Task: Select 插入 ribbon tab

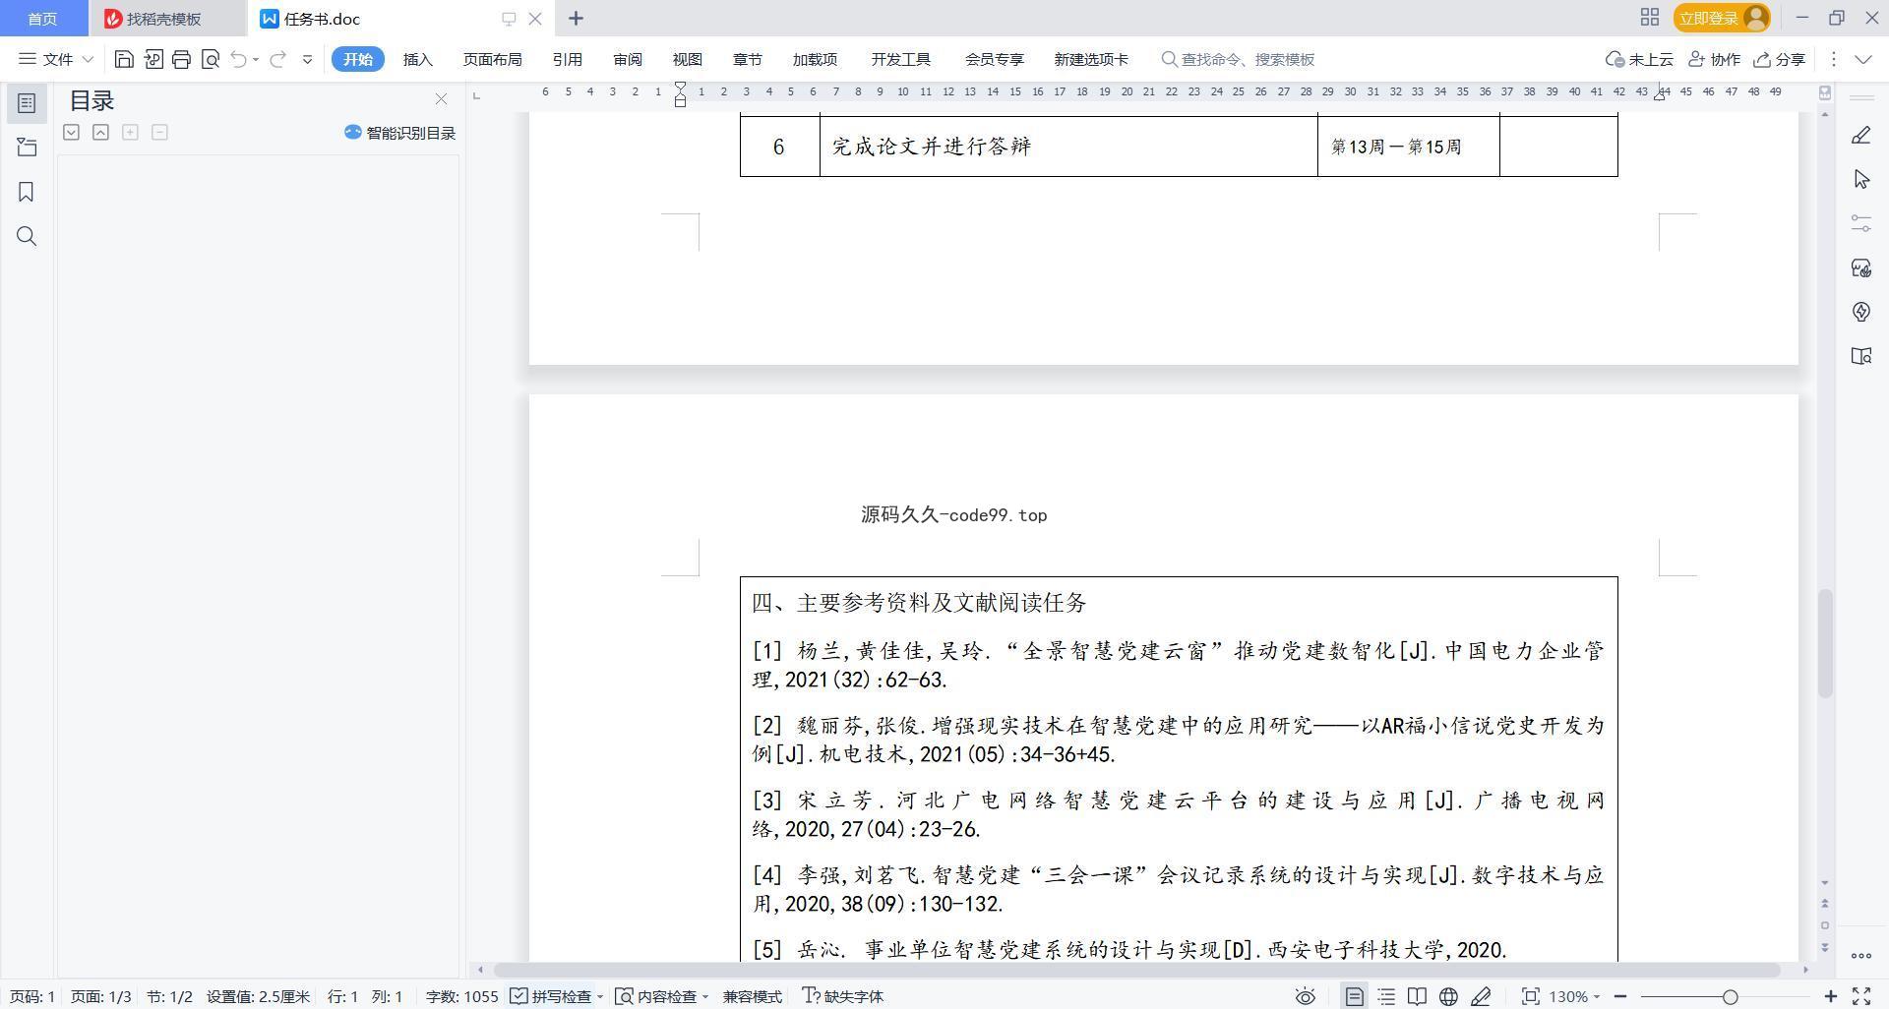Action: tap(417, 59)
